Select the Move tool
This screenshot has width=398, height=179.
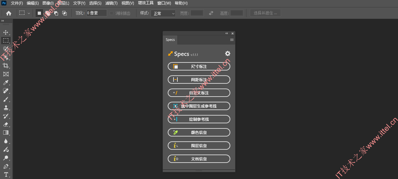tap(6, 32)
